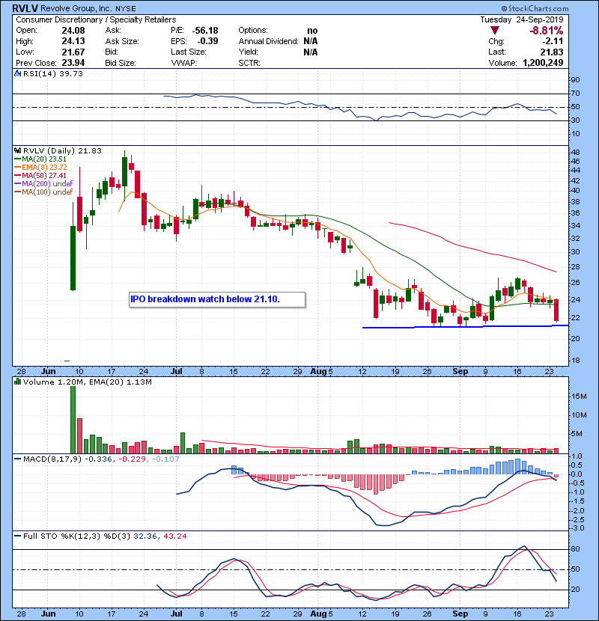Click the Ask Size label
Viewport: 599px width, 621px height.
(122, 41)
